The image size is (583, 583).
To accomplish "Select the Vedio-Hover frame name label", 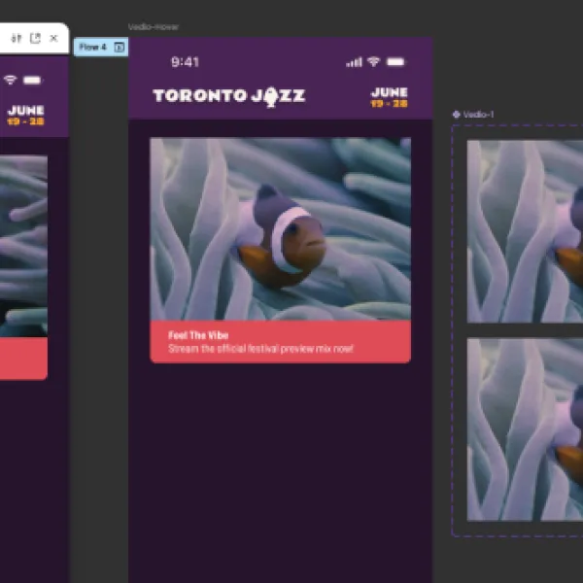I will [154, 27].
